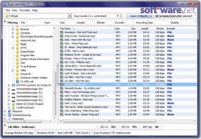The width and height of the screenshot is (201, 139).
Task: Select The Verve - Bitter Sweet Symphony.mp3
Action: pos(128,107)
